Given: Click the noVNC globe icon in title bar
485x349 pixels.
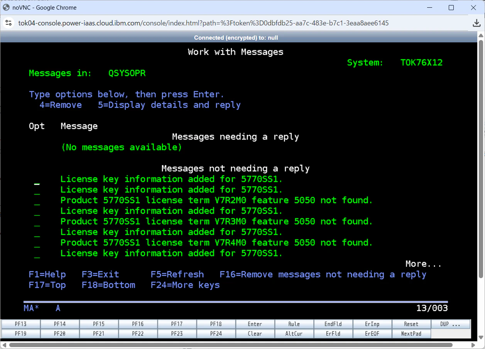Looking at the screenshot, I should tap(6, 7).
